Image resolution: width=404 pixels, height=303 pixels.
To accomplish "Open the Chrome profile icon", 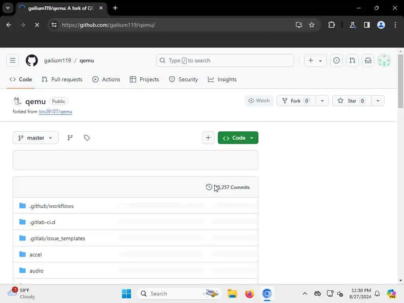I will (381, 25).
